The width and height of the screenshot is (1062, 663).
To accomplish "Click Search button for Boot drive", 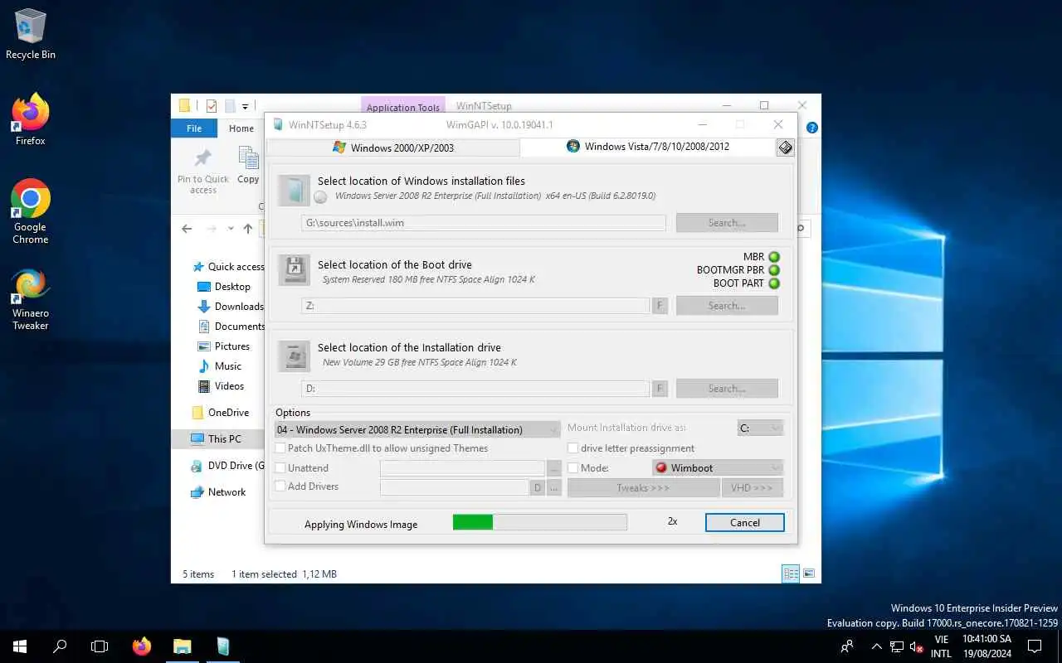I will point(727,306).
